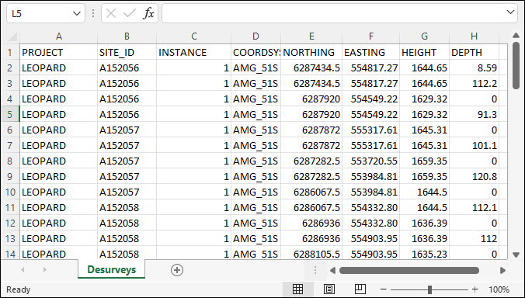The image size is (525, 298).
Task: Click depth cell with value 120.8
Action: (474, 177)
